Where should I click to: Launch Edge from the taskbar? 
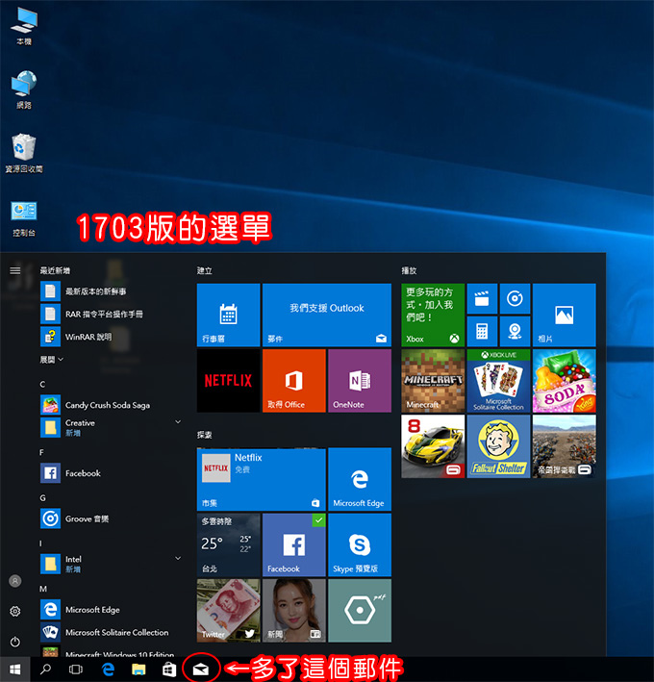tap(108, 669)
